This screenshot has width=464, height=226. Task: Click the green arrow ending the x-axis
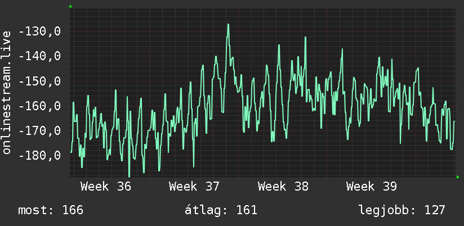pos(458,177)
